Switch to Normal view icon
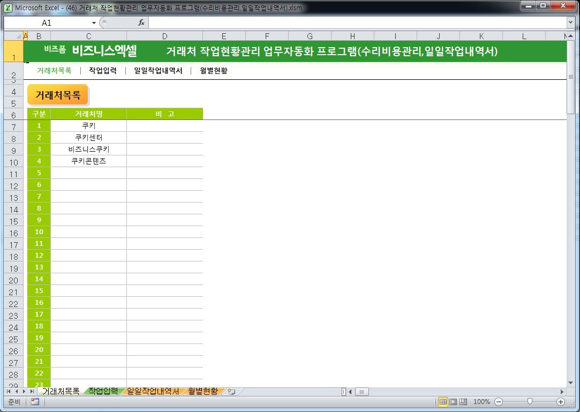The image size is (580, 412). tap(443, 402)
